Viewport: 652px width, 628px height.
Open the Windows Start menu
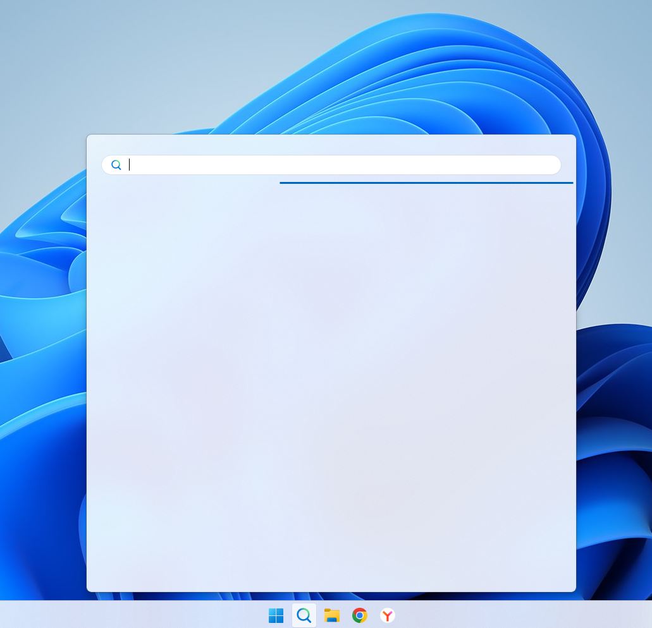(276, 615)
